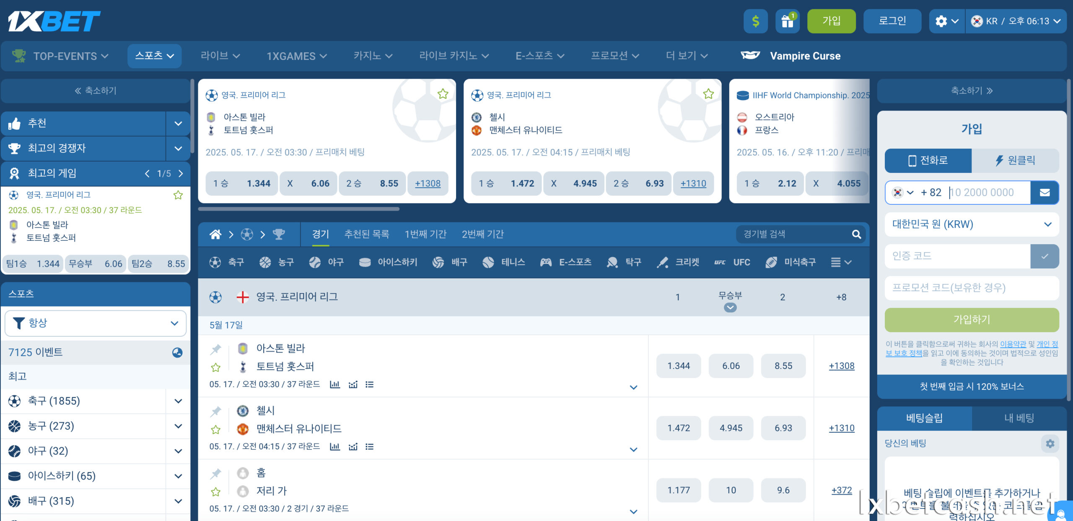1073x521 pixels.
Task: Select the 축구 soccer sport filter
Action: tap(226, 262)
